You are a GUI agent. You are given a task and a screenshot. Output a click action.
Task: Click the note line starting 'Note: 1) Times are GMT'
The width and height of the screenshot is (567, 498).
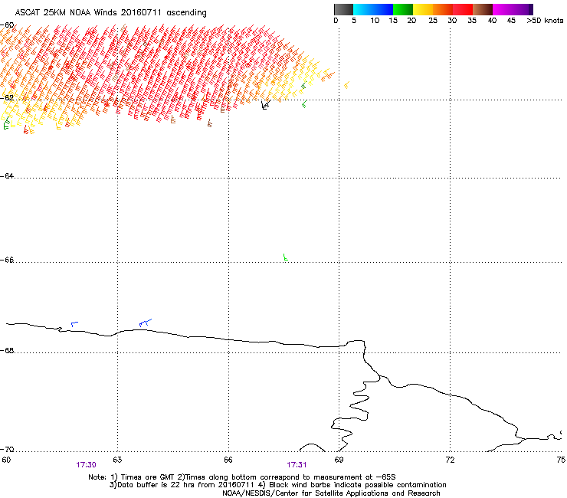(242, 477)
